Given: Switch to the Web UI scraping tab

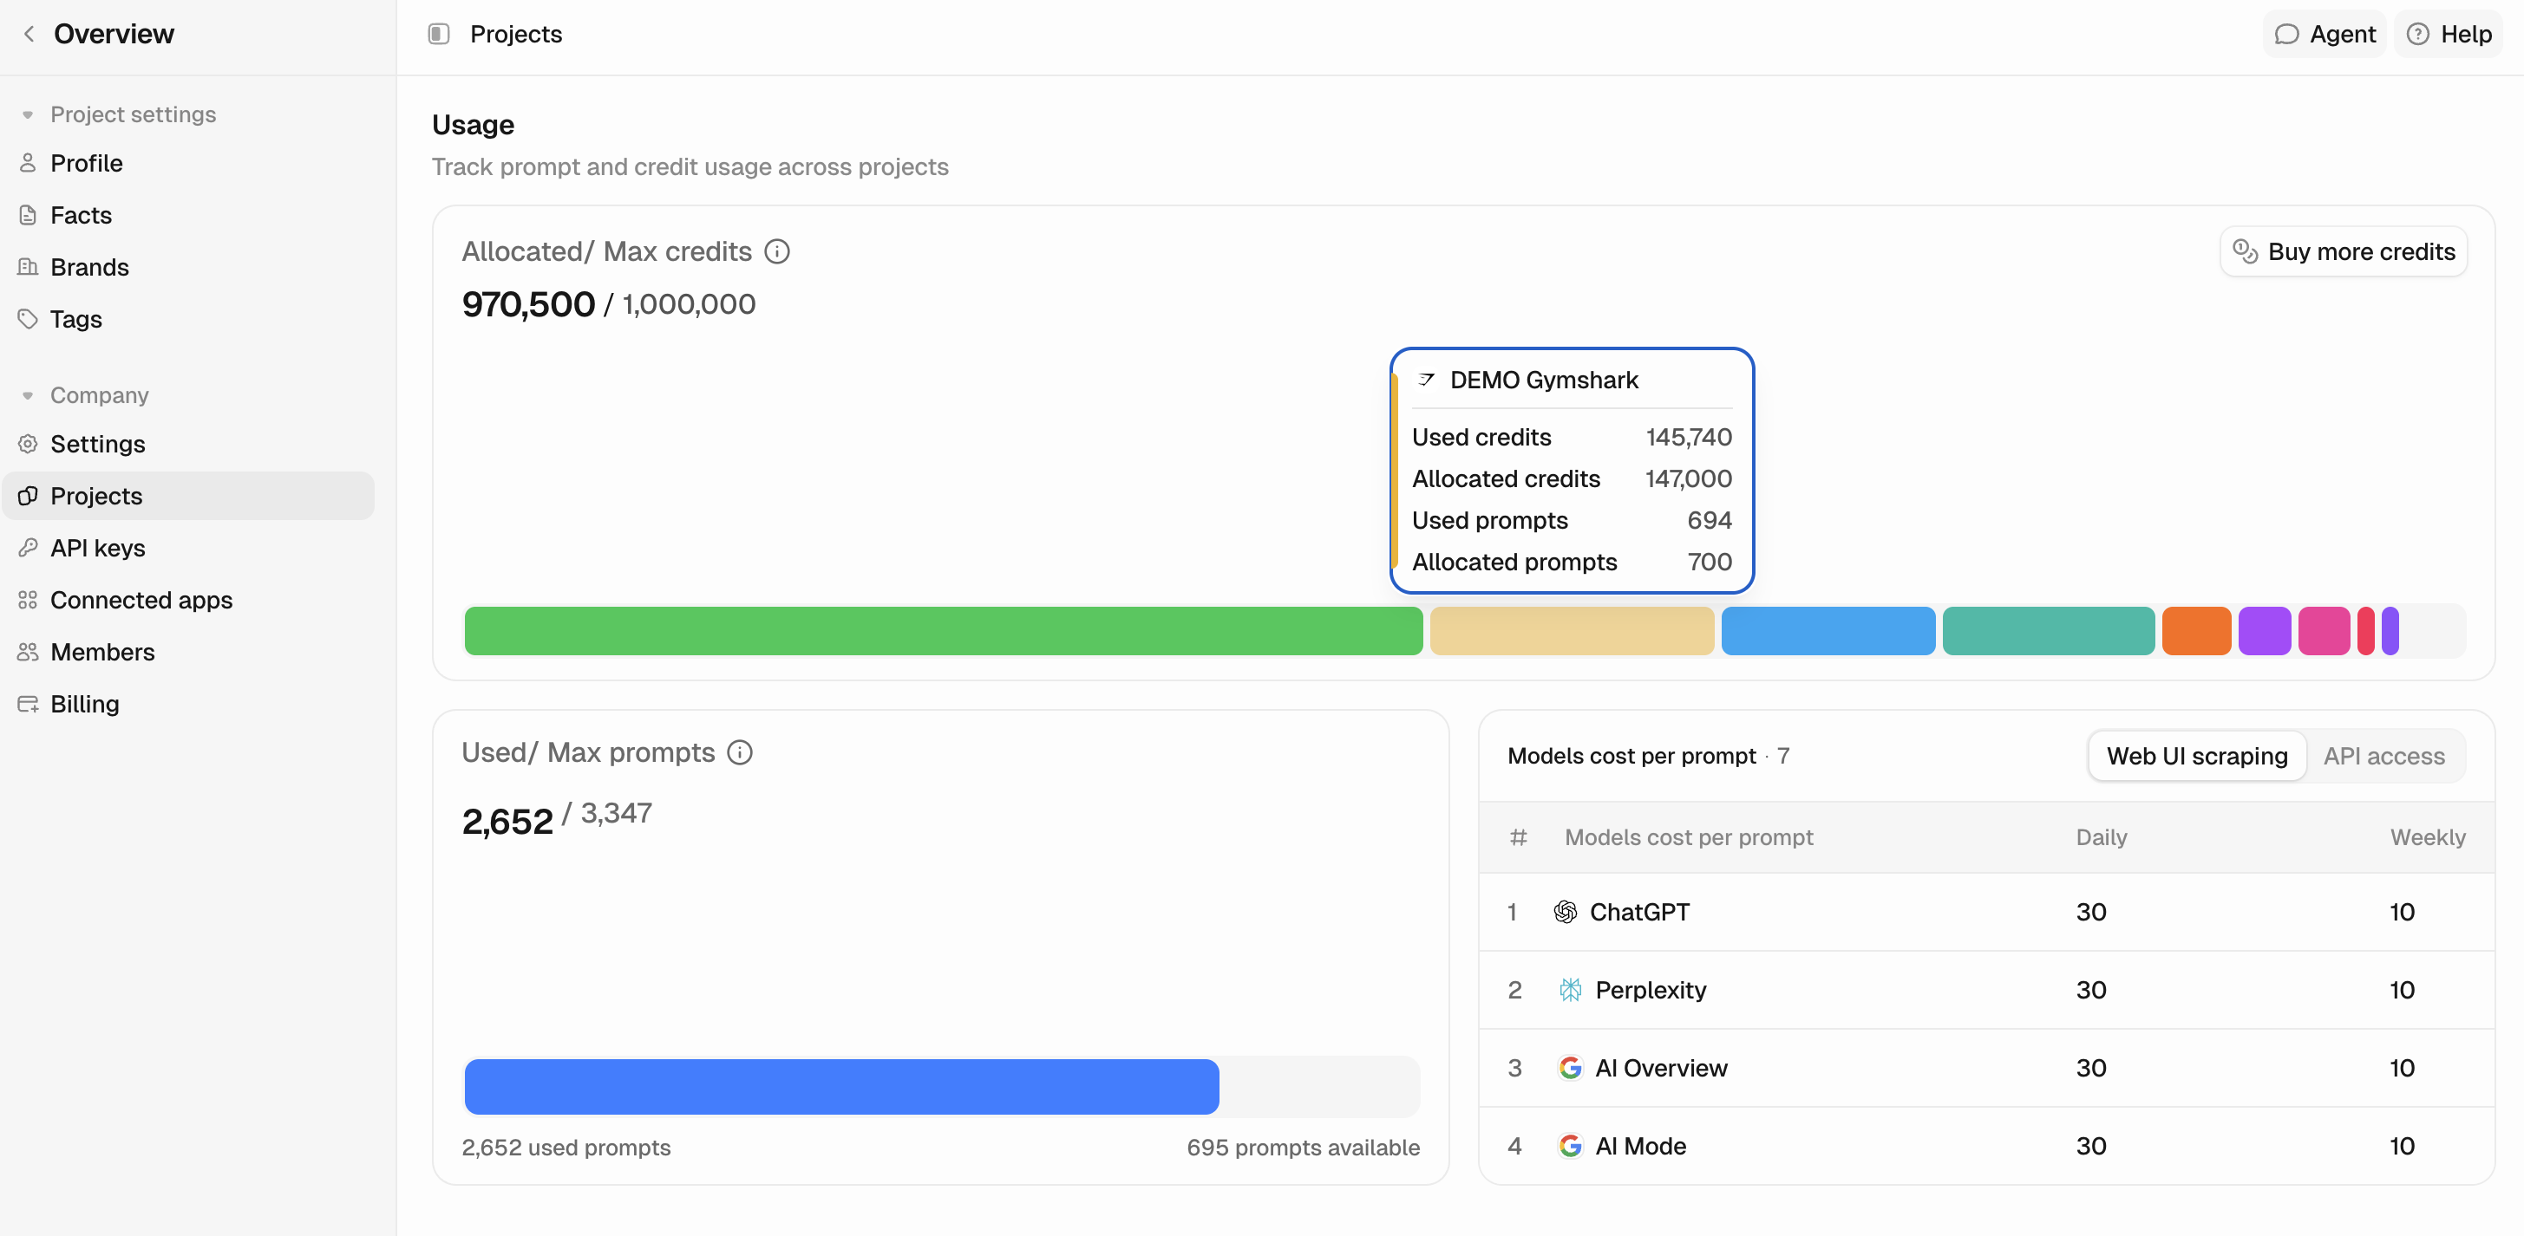Looking at the screenshot, I should point(2197,756).
